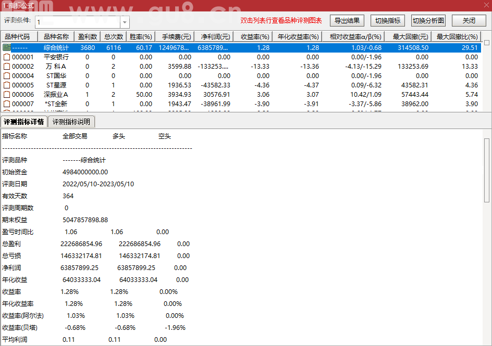Sort by 最大回撤比(%) column header
Viewport: 492px width, 346px height.
click(457, 36)
